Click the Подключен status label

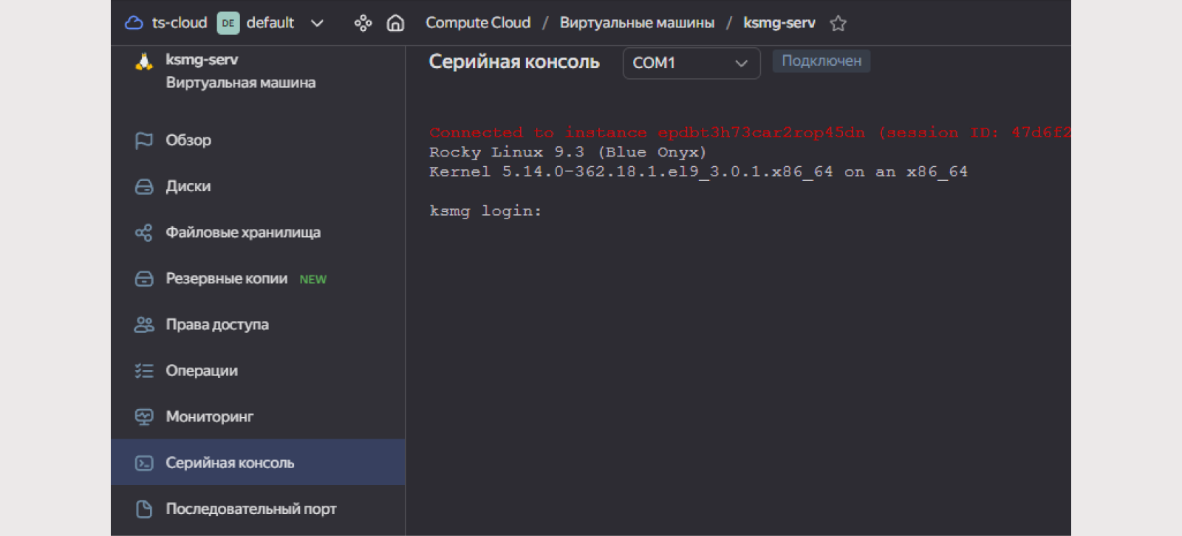(x=821, y=61)
